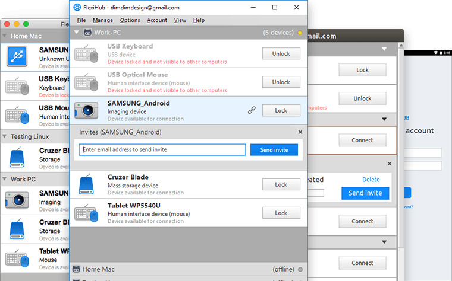Click the offline status dot for Home Mac
The width and height of the screenshot is (452, 281).
pos(300,270)
